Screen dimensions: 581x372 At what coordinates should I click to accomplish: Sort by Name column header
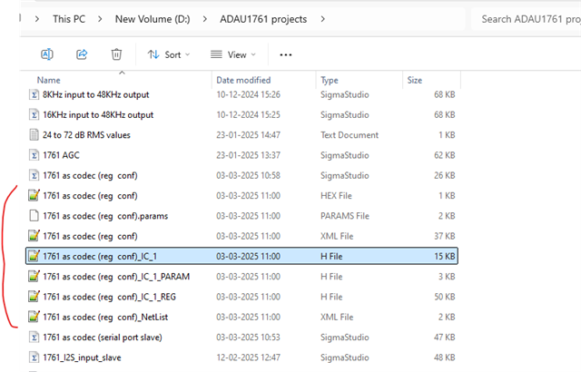[x=48, y=80]
